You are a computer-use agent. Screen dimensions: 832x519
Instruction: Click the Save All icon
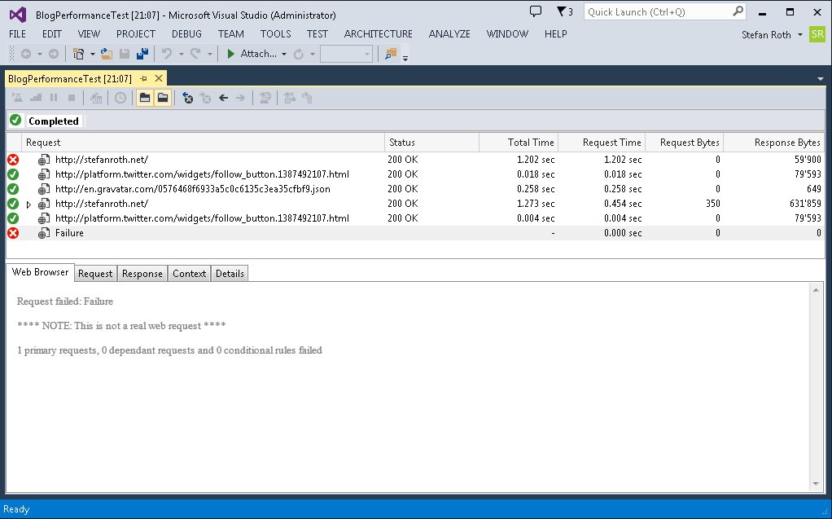tap(142, 54)
